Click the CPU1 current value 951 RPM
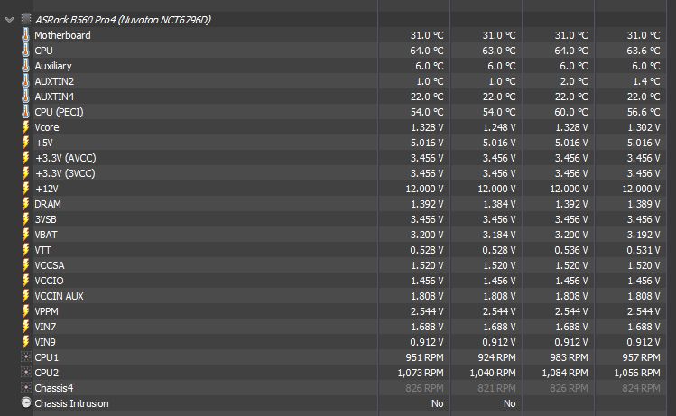The image size is (676, 416). (424, 357)
